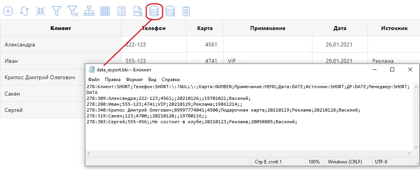Click the collapse arrows icon

click(x=41, y=11)
